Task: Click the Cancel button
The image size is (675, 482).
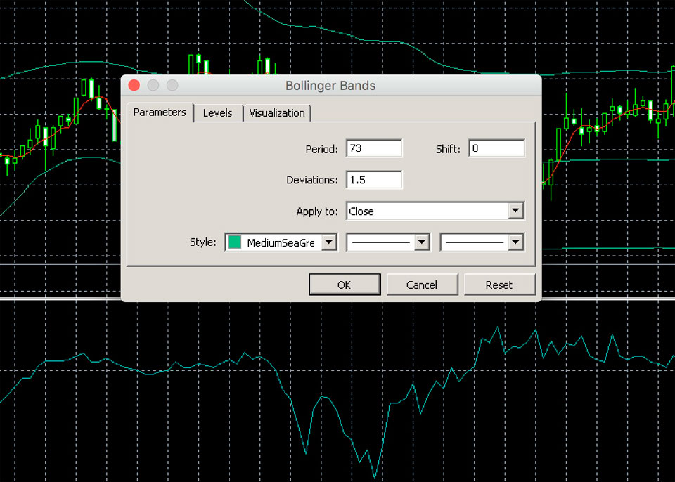Action: point(422,285)
